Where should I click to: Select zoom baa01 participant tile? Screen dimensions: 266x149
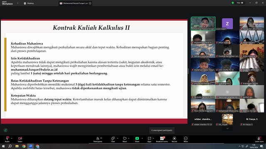(x=227, y=24)
